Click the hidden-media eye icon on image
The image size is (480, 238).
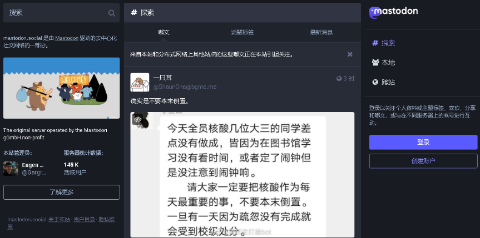[137, 119]
